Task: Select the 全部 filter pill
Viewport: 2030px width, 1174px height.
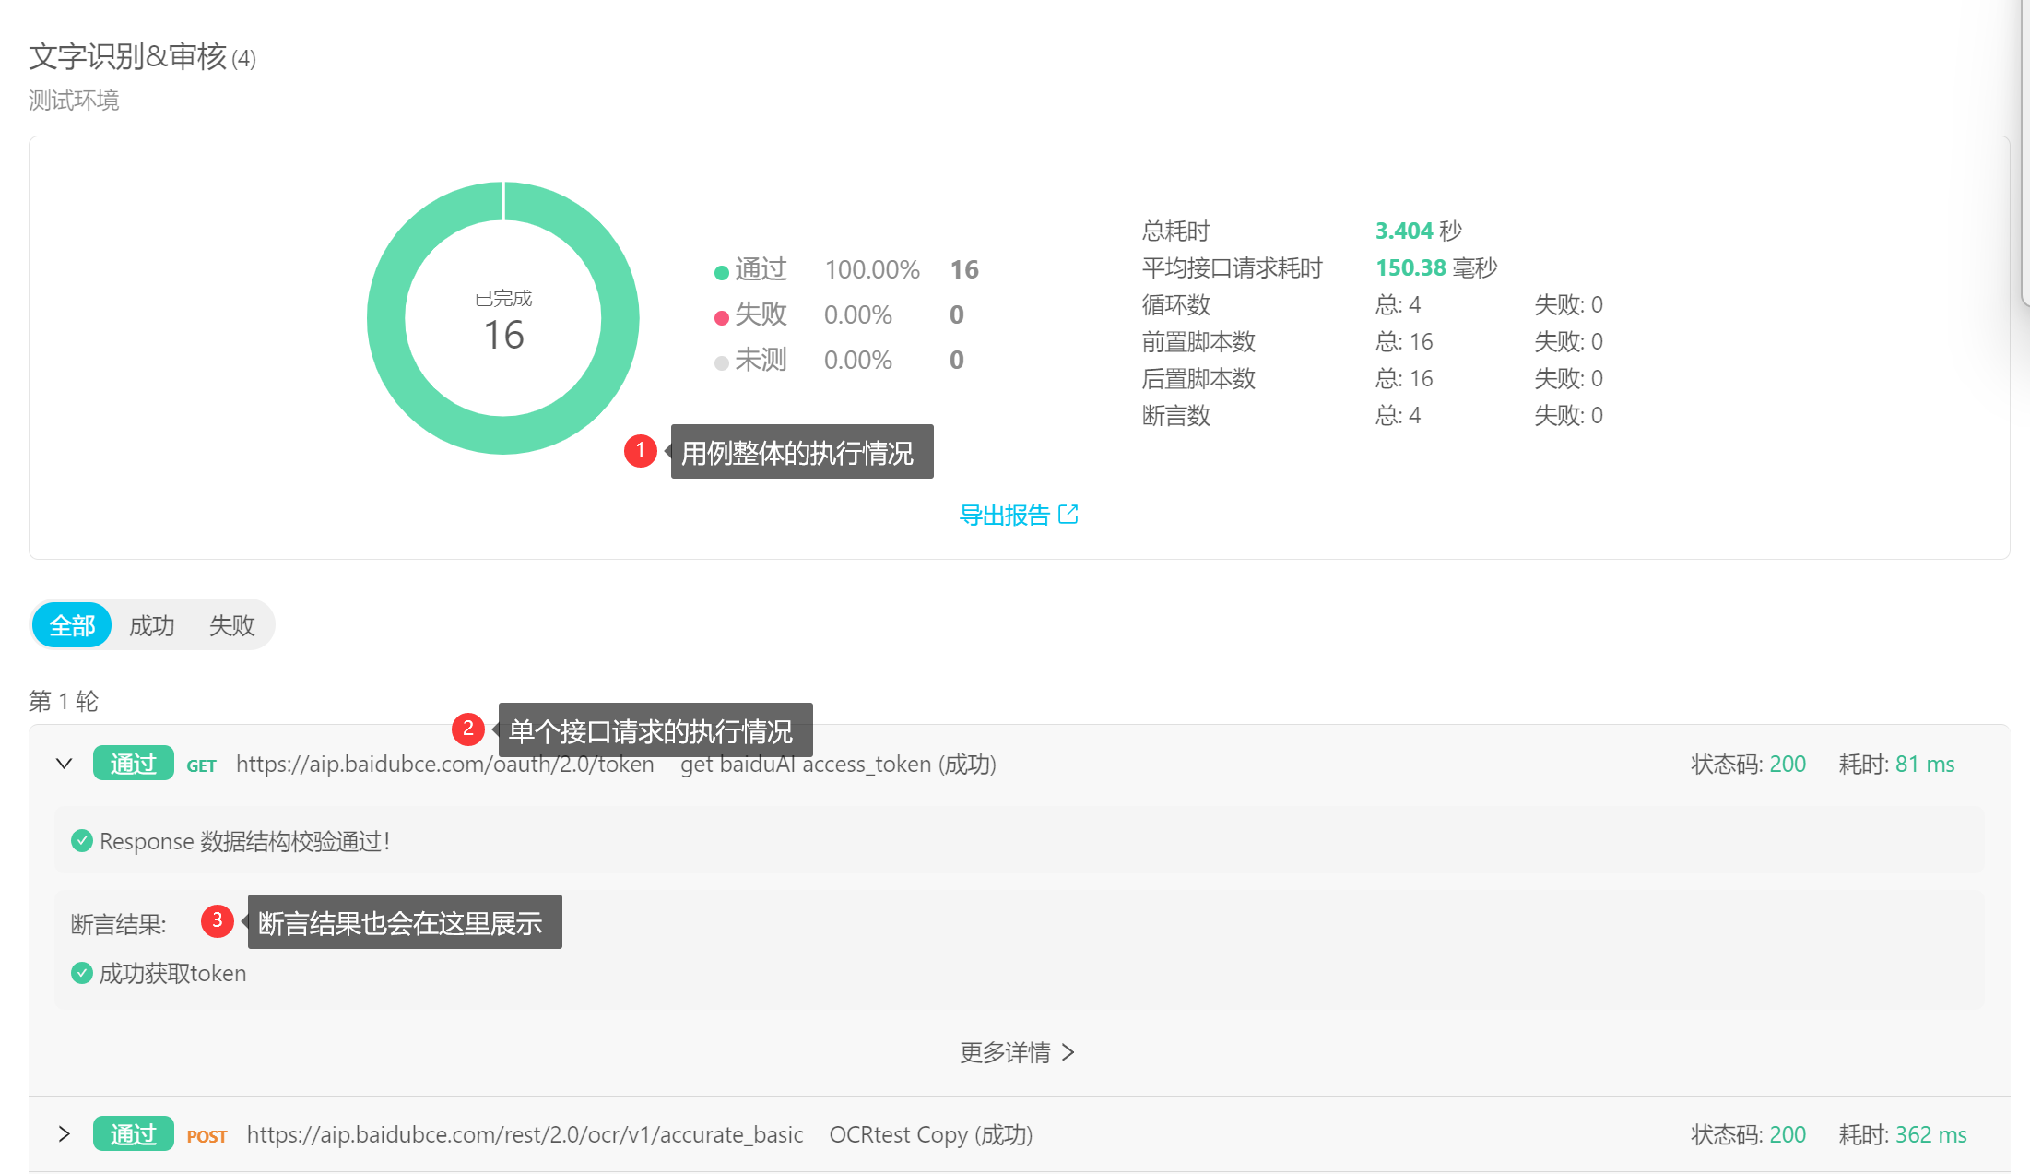Action: pyautogui.click(x=72, y=625)
